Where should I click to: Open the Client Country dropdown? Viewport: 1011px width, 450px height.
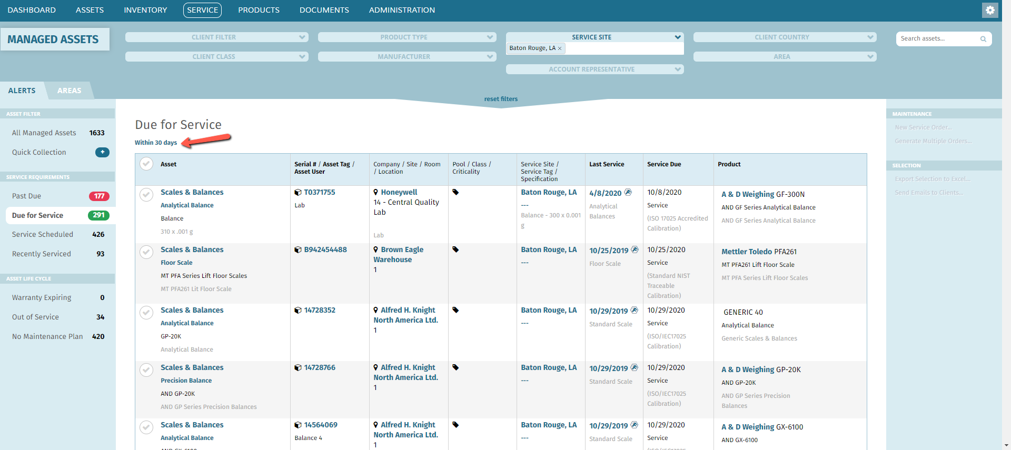coord(785,37)
